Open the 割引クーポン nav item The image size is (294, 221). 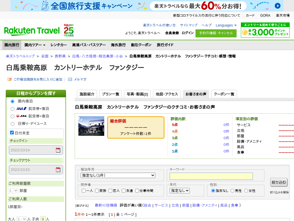pos(141,45)
